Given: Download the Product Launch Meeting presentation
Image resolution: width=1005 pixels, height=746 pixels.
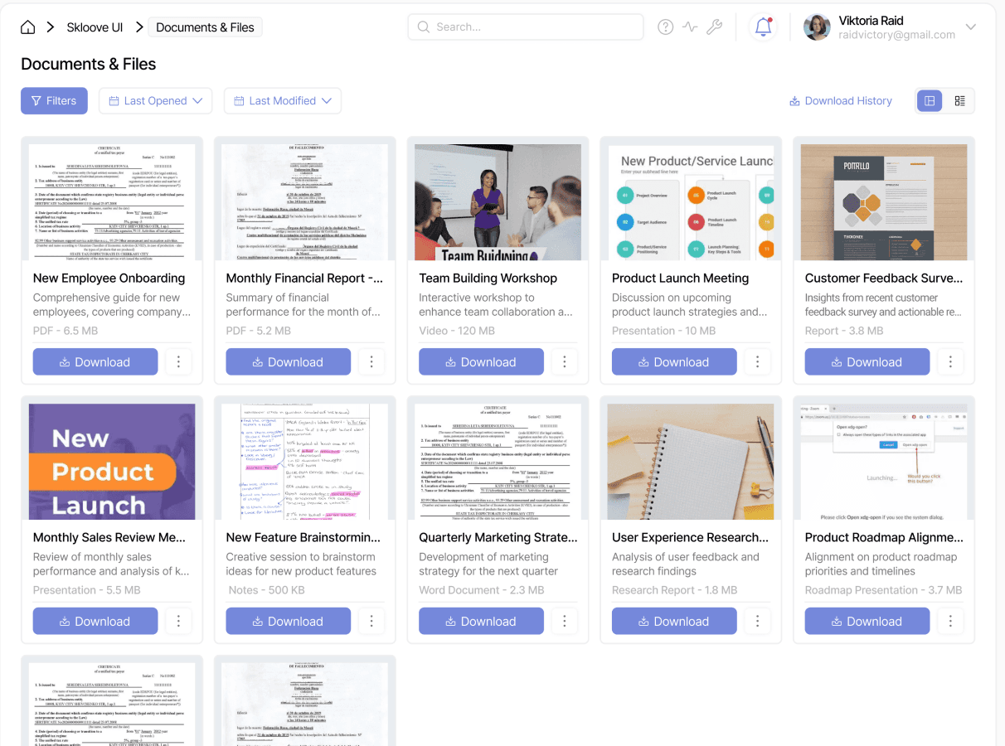Looking at the screenshot, I should click(674, 362).
